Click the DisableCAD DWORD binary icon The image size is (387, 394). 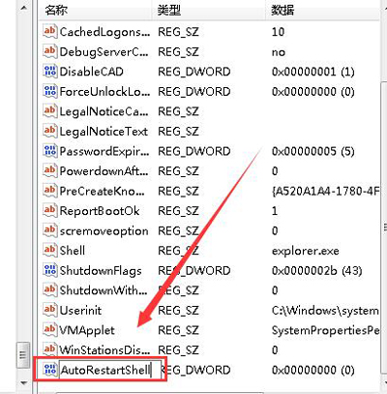pyautogui.click(x=50, y=71)
